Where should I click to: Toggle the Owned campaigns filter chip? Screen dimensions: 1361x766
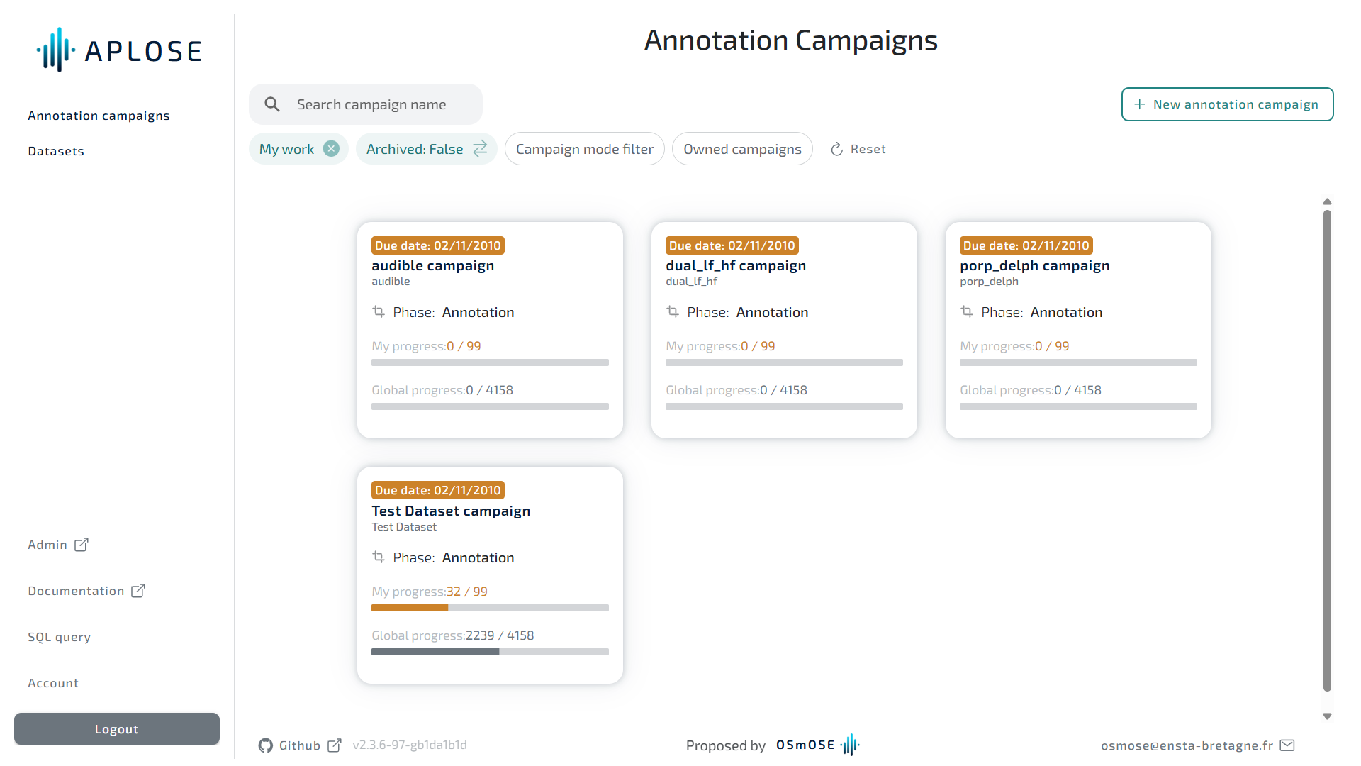pyautogui.click(x=742, y=149)
